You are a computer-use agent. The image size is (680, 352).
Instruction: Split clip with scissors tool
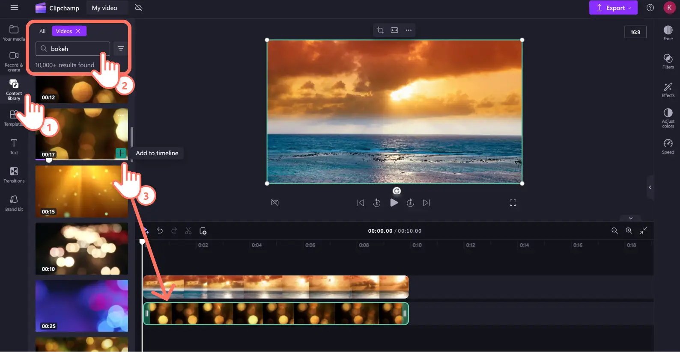[188, 231]
